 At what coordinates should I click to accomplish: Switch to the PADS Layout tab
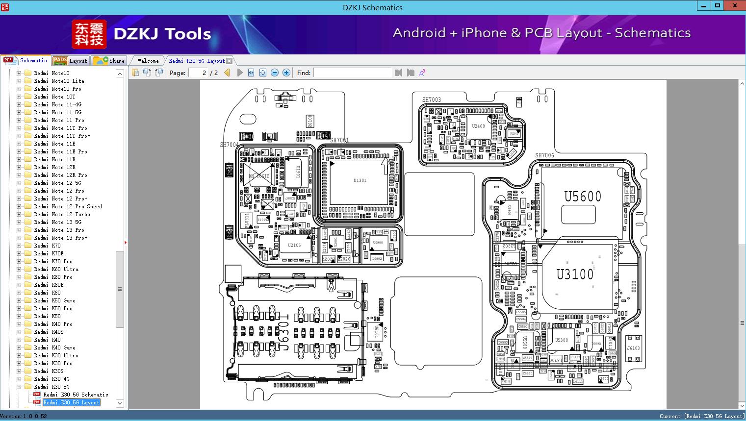coord(70,61)
